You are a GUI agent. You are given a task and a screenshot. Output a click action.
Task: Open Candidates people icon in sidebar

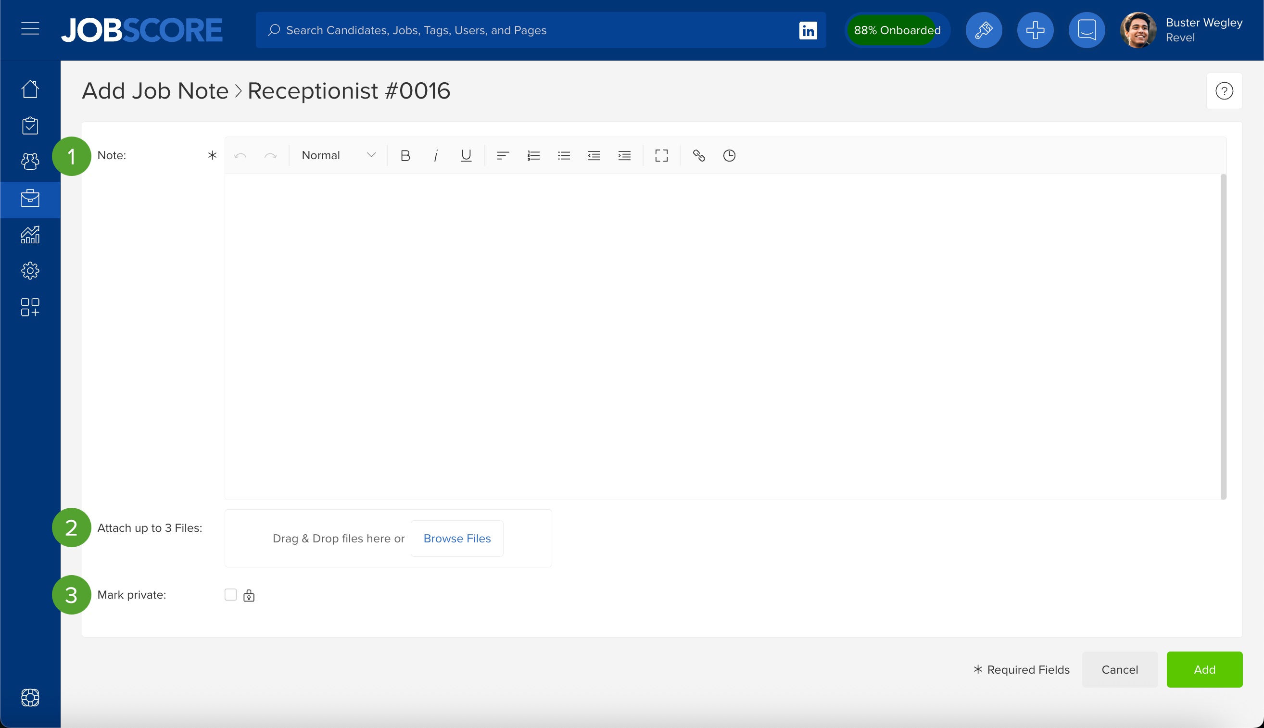[x=30, y=162]
